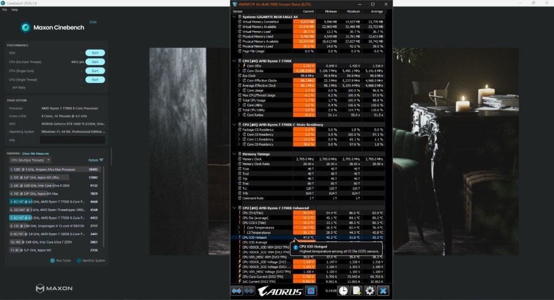Screen dimensions: 554x300
Task: Click the Maximum column header in HWiNFO
Action: (353, 11)
